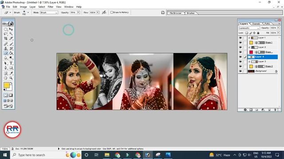Select the Zoom tool
284x159 pixels.
[x=11, y=78]
